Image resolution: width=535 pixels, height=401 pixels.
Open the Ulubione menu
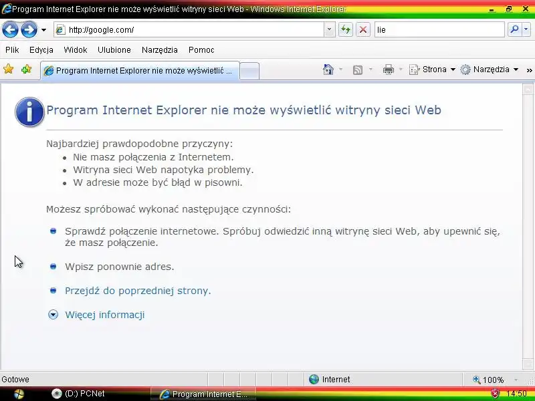click(x=114, y=49)
